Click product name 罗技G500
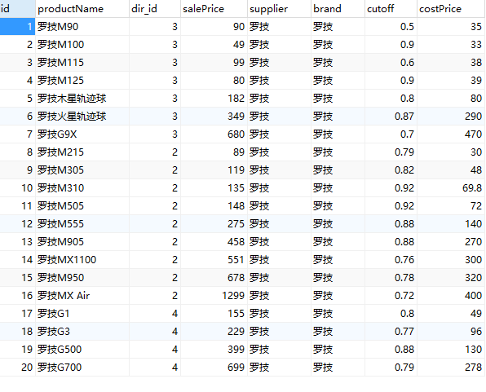The image size is (486, 392). click(x=60, y=350)
